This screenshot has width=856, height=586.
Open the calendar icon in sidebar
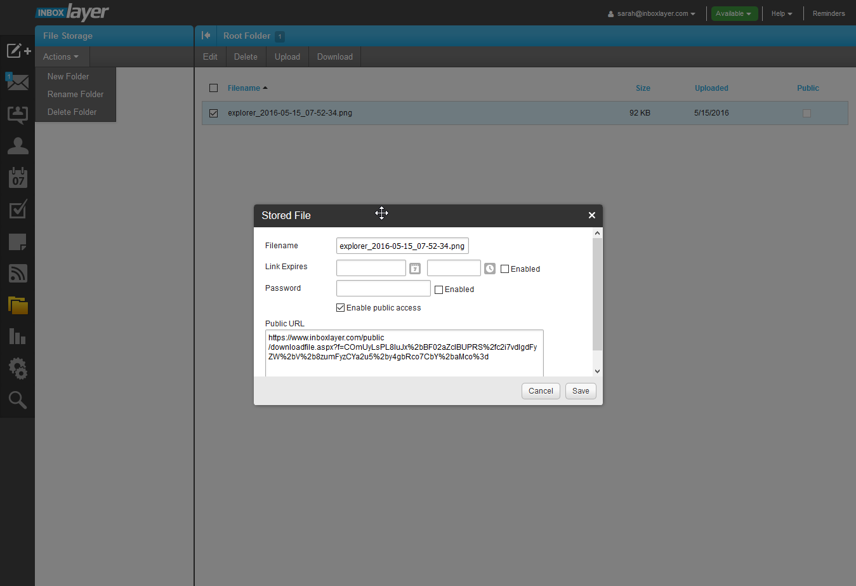coord(18,178)
